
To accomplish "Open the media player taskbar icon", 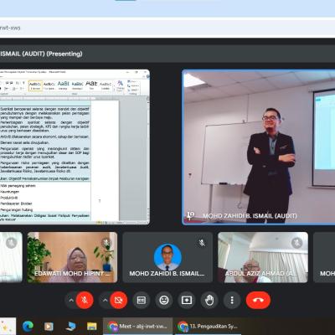I will click(x=49, y=326).
